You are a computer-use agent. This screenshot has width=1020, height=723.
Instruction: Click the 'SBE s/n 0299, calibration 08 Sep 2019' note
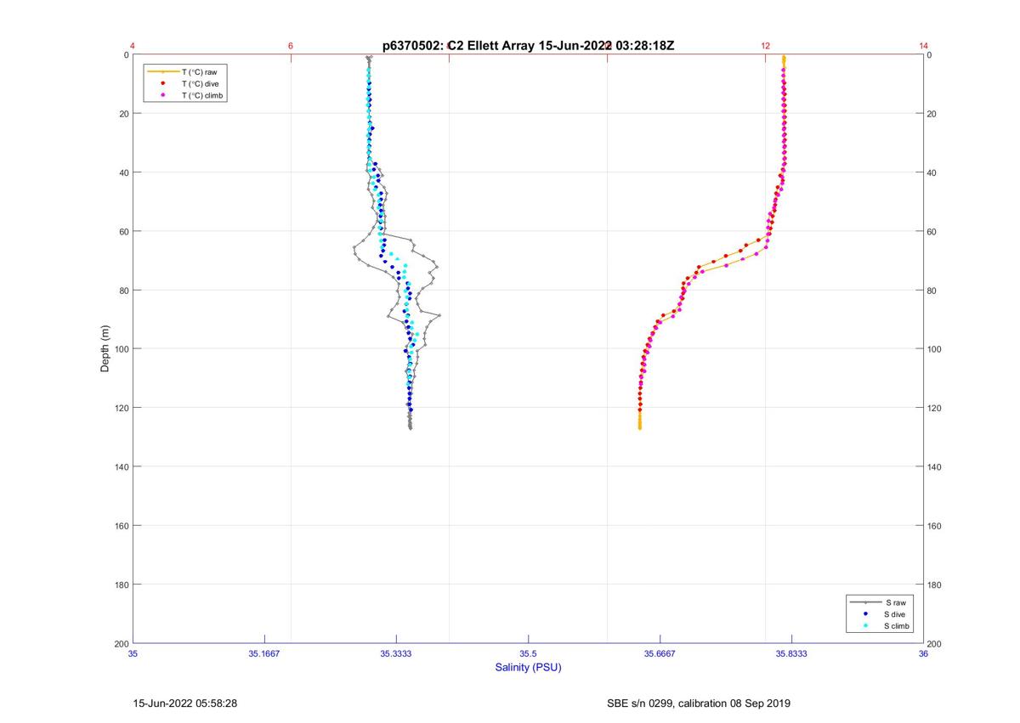pos(699,703)
